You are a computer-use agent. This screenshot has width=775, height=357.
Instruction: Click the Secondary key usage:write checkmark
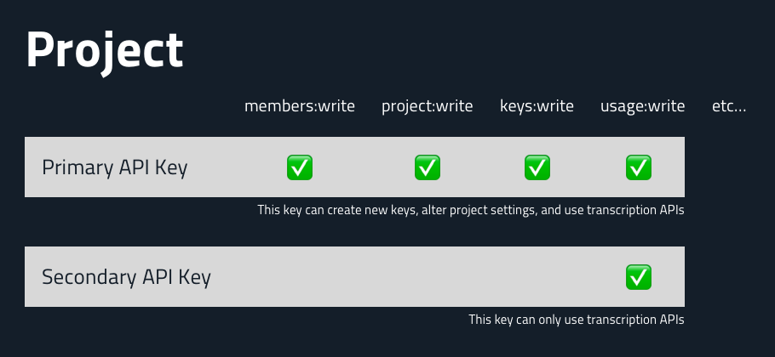coord(639,277)
